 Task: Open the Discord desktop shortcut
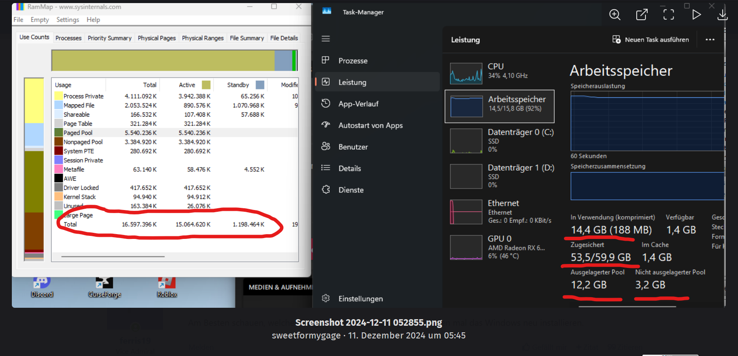(x=42, y=288)
